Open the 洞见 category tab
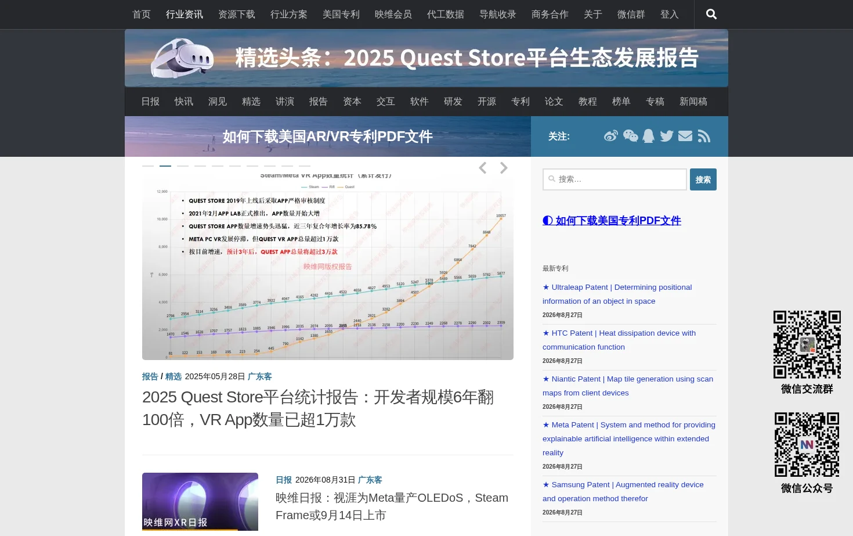Viewport: 853px width, 536px height. pos(218,102)
